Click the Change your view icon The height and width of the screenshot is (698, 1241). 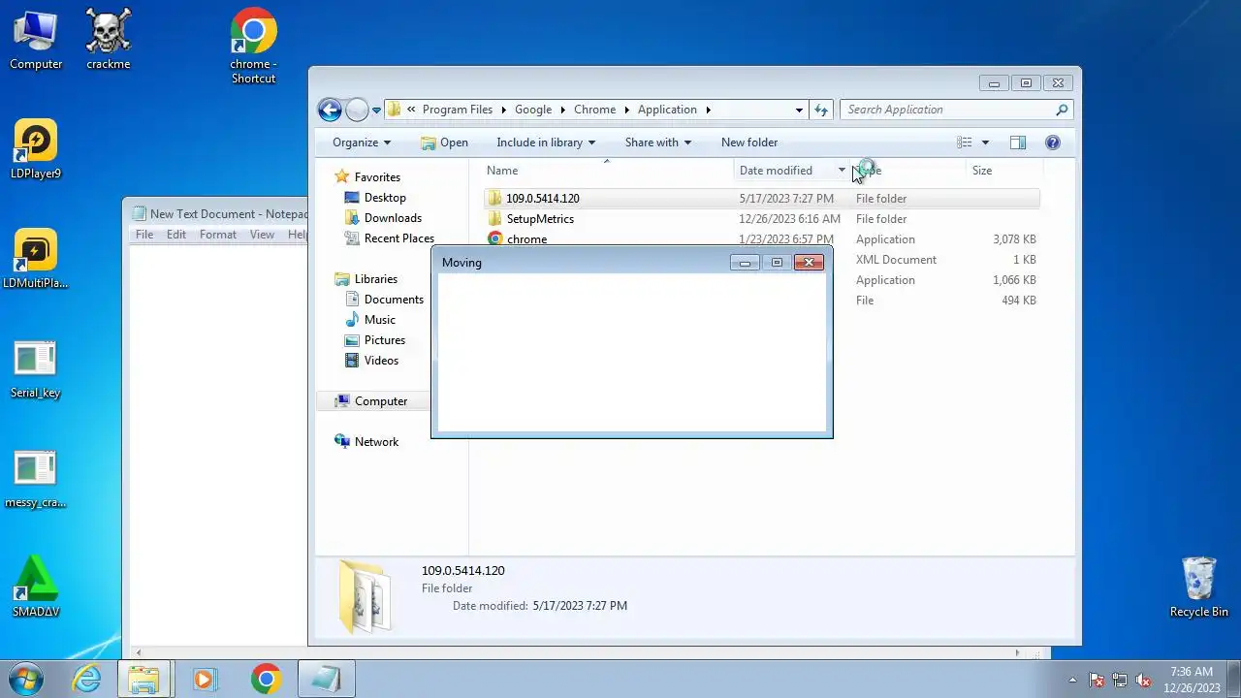pos(964,143)
